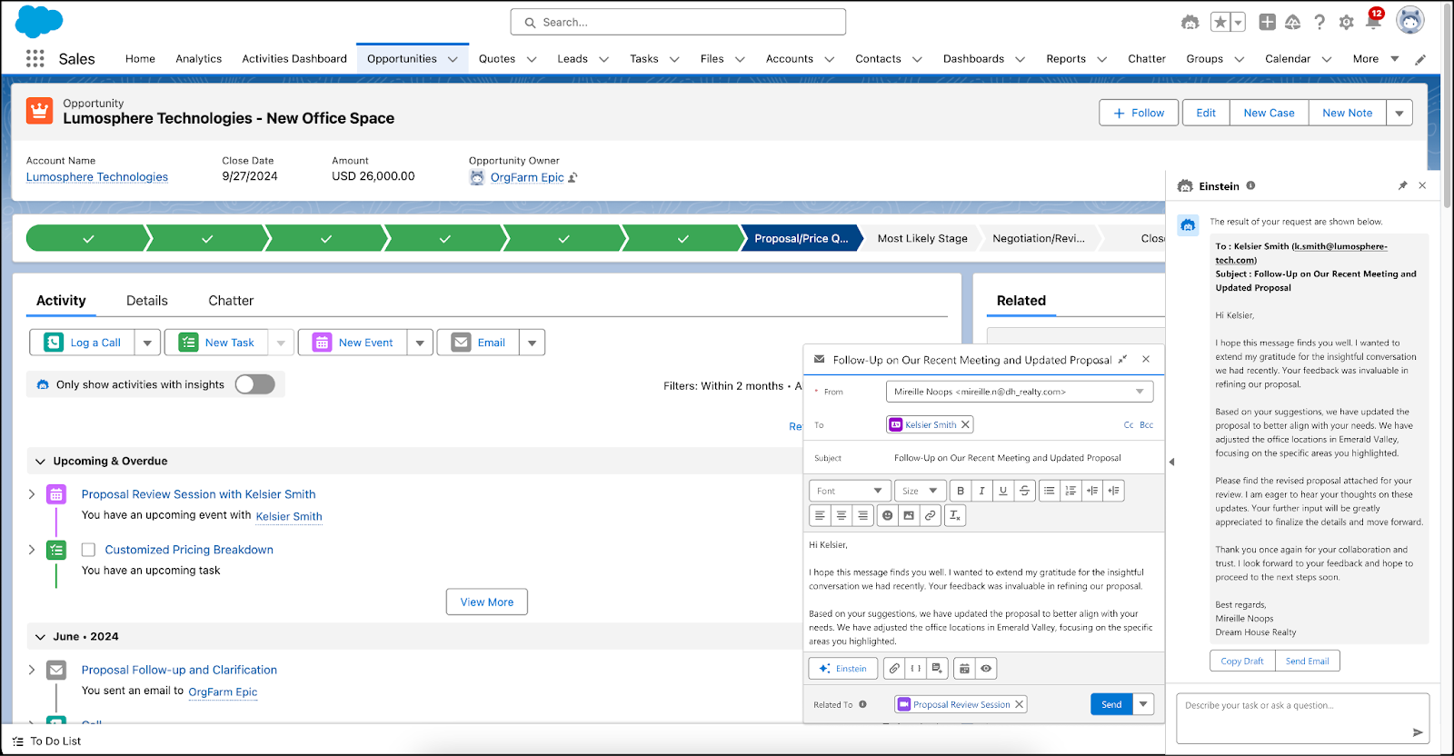
Task: Open New Event dropdown arrow
Action: point(420,343)
